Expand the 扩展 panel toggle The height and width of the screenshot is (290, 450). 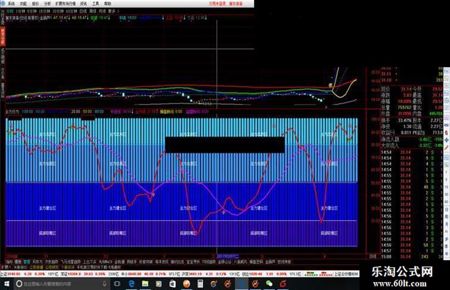tap(6, 267)
